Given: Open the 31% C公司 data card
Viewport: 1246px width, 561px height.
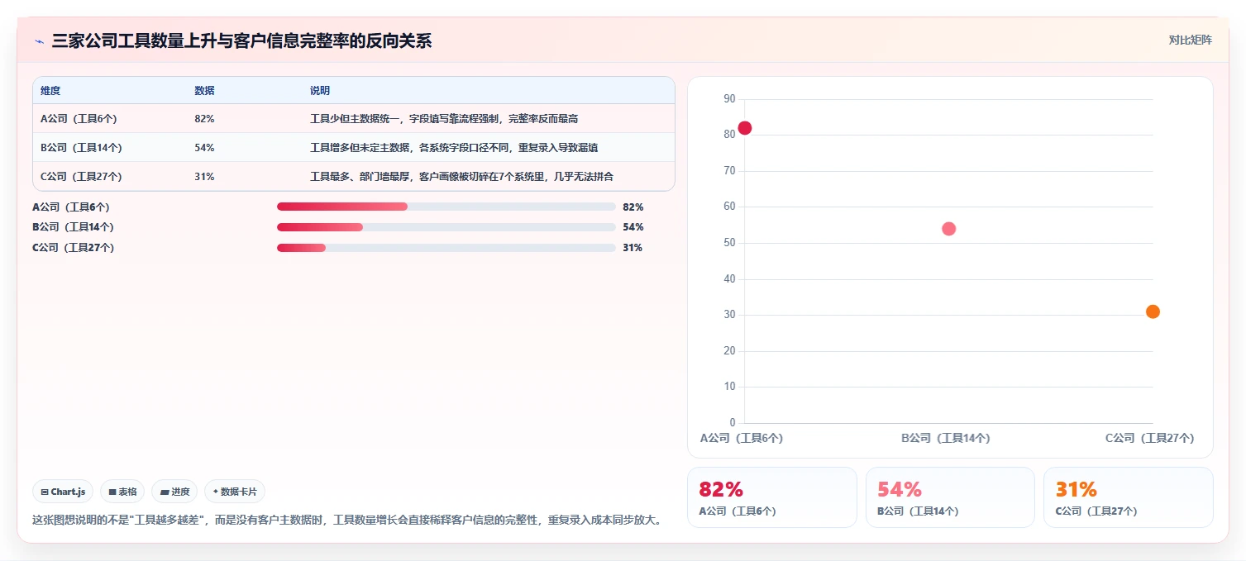Looking at the screenshot, I should [x=1128, y=497].
